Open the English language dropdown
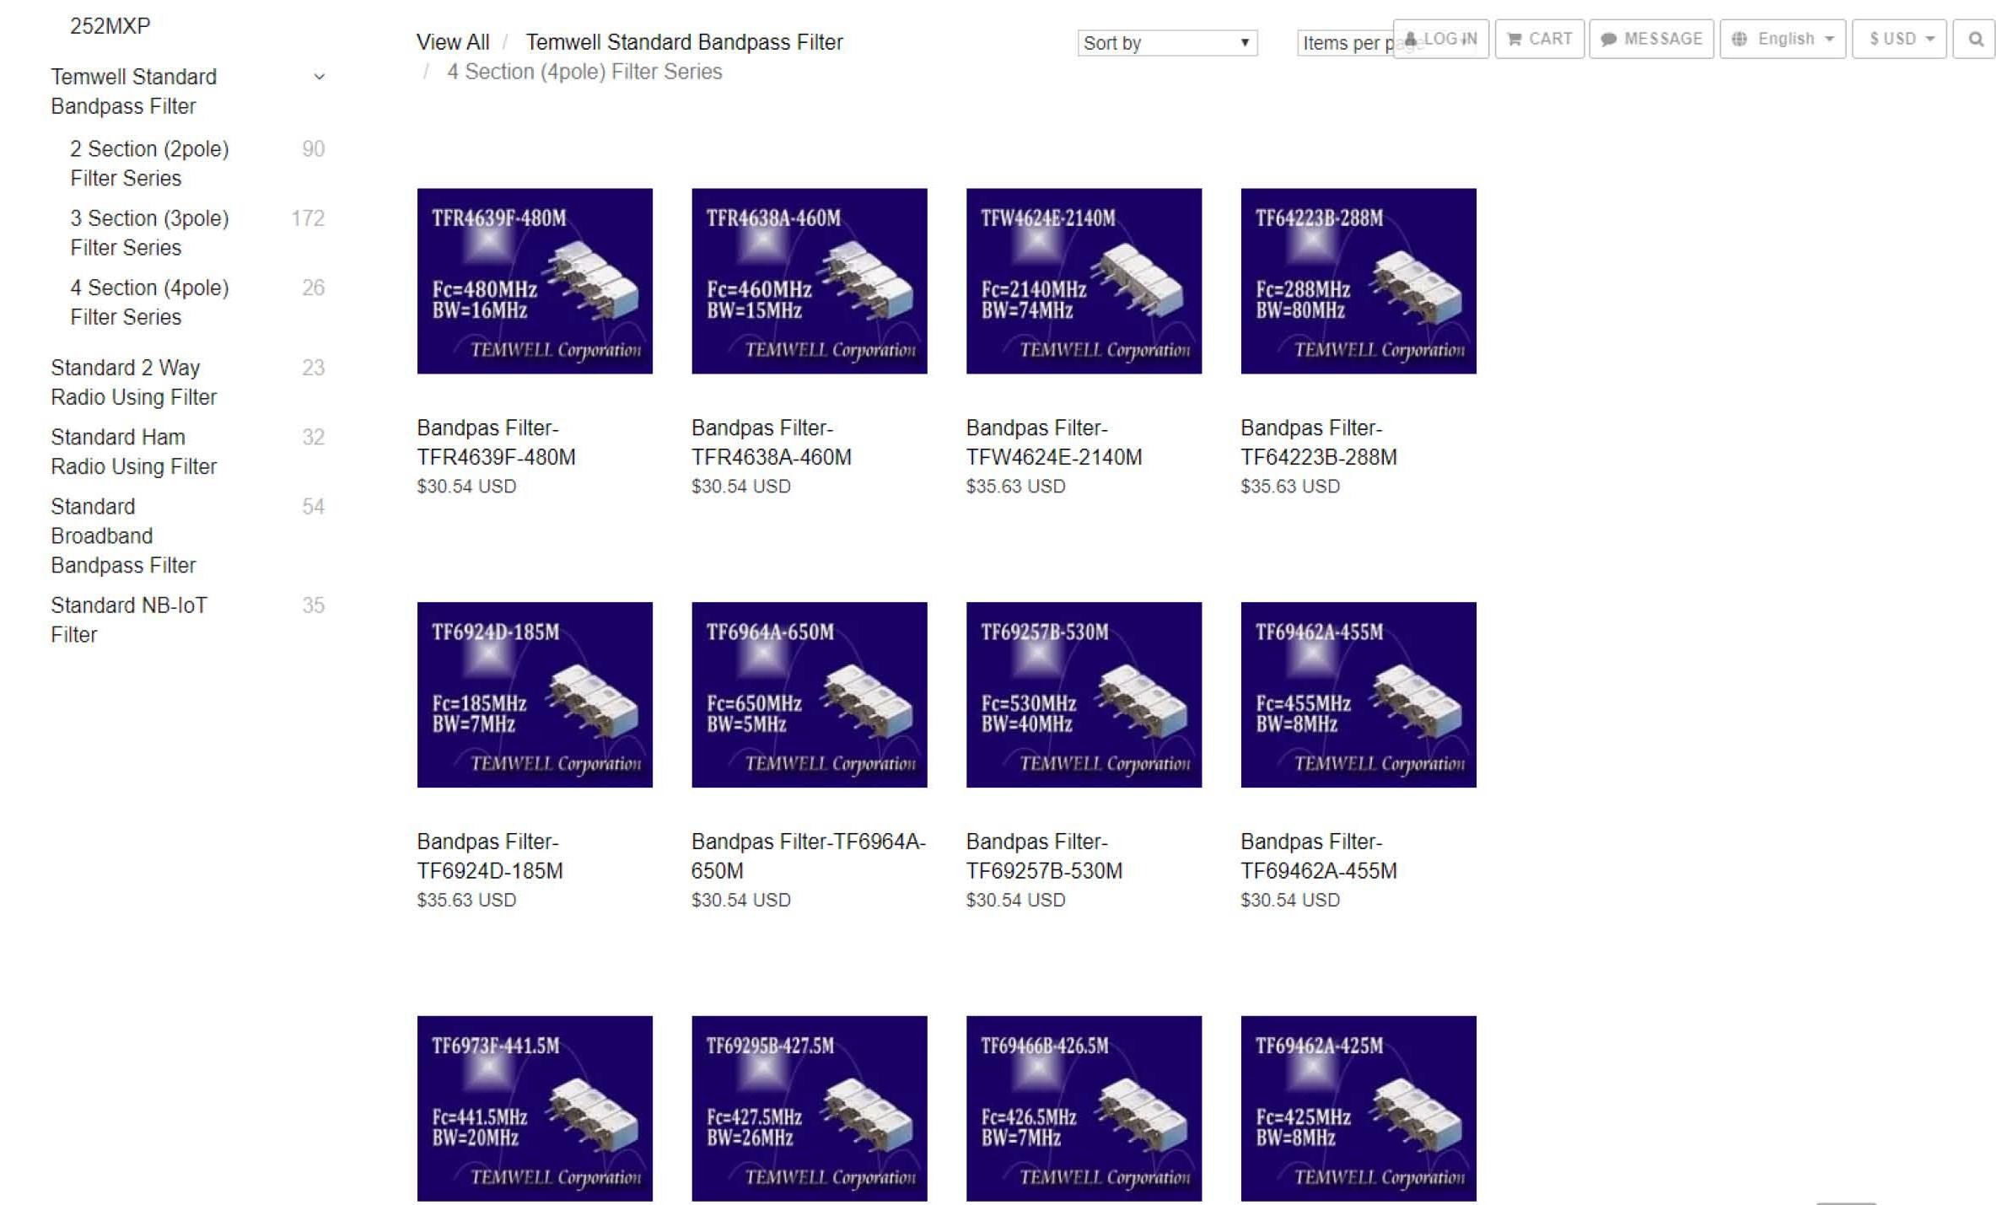Viewport: 1996px width, 1205px height. (x=1783, y=39)
